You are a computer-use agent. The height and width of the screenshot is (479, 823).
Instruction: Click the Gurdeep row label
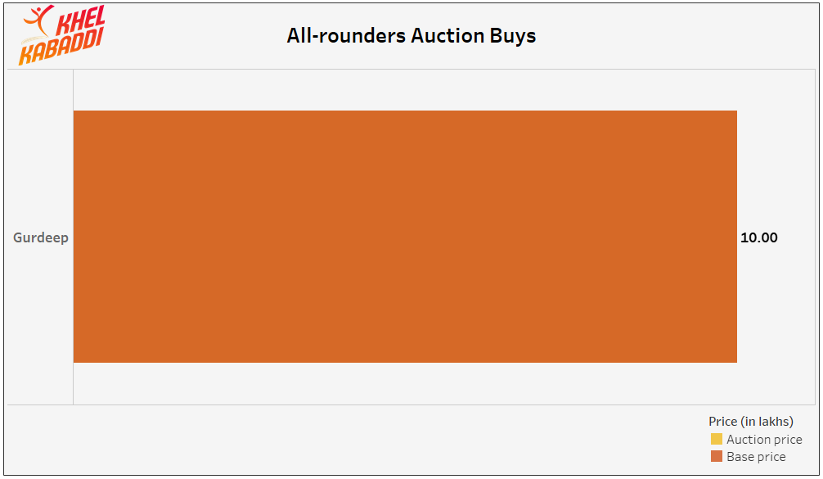(40, 237)
